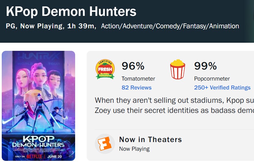Viewport: 254px width, 162px height.
Task: Click the 96% Tomatometer score
Action: coord(133,66)
